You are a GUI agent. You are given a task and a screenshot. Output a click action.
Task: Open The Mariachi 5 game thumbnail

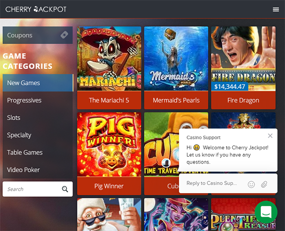click(x=109, y=58)
